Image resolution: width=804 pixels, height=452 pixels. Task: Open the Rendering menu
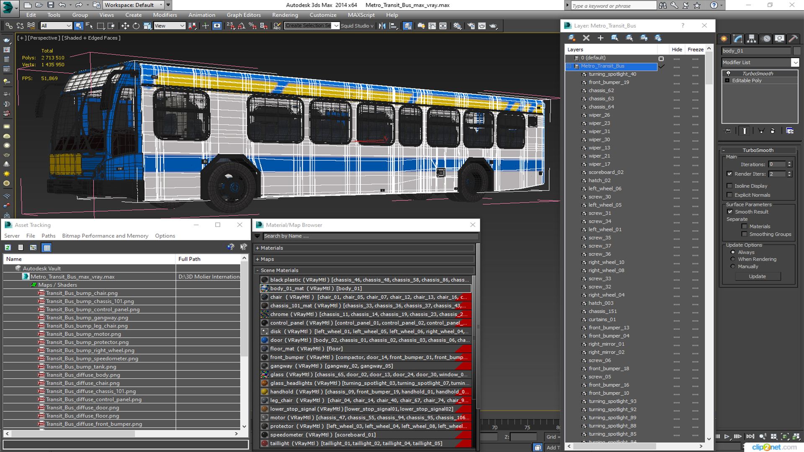(x=285, y=15)
